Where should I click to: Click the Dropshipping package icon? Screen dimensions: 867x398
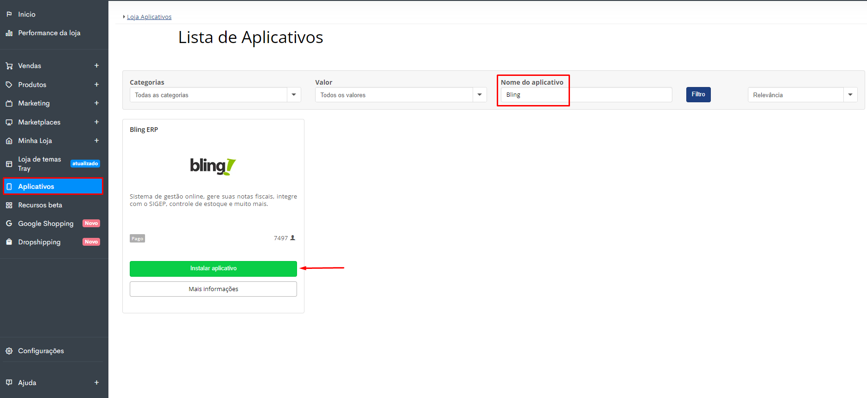coord(9,242)
